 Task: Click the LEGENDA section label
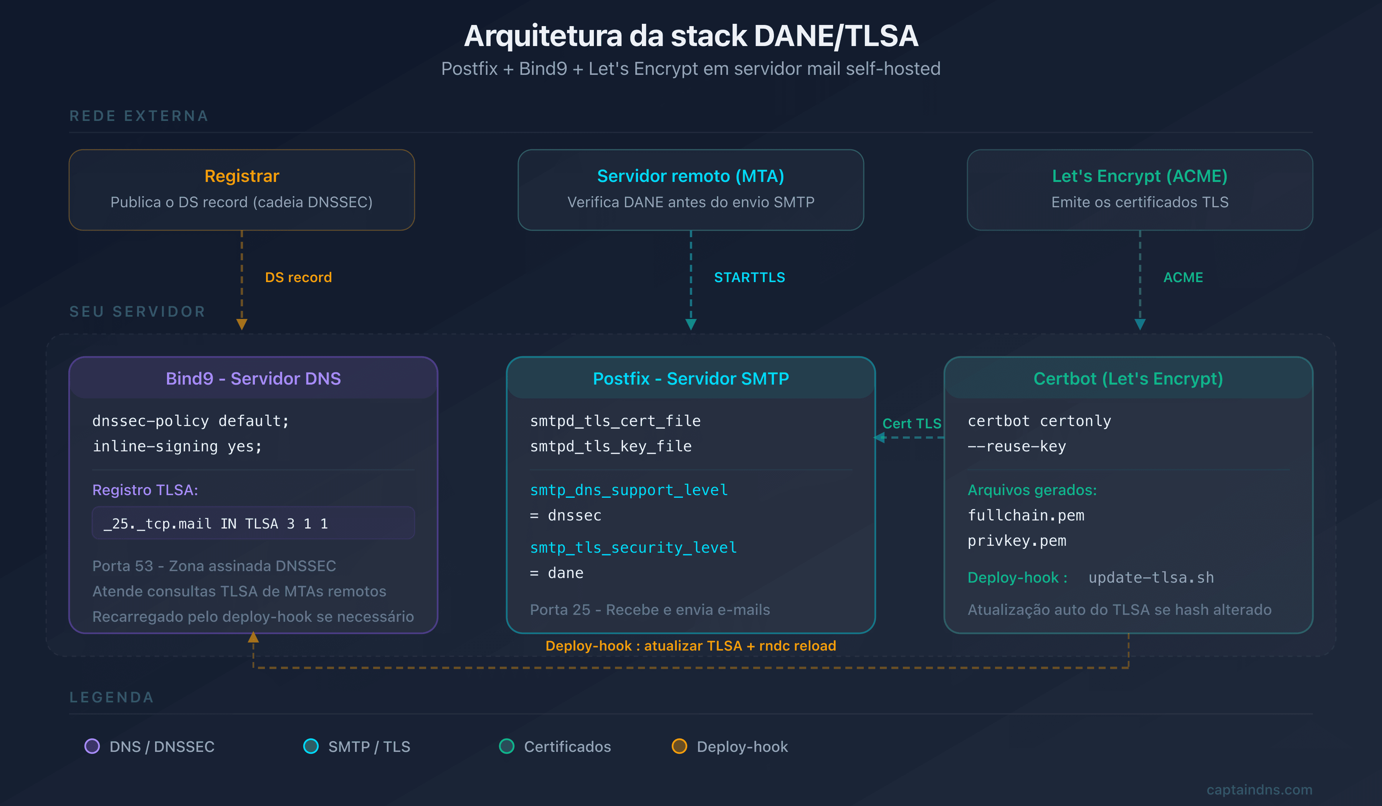(x=112, y=697)
